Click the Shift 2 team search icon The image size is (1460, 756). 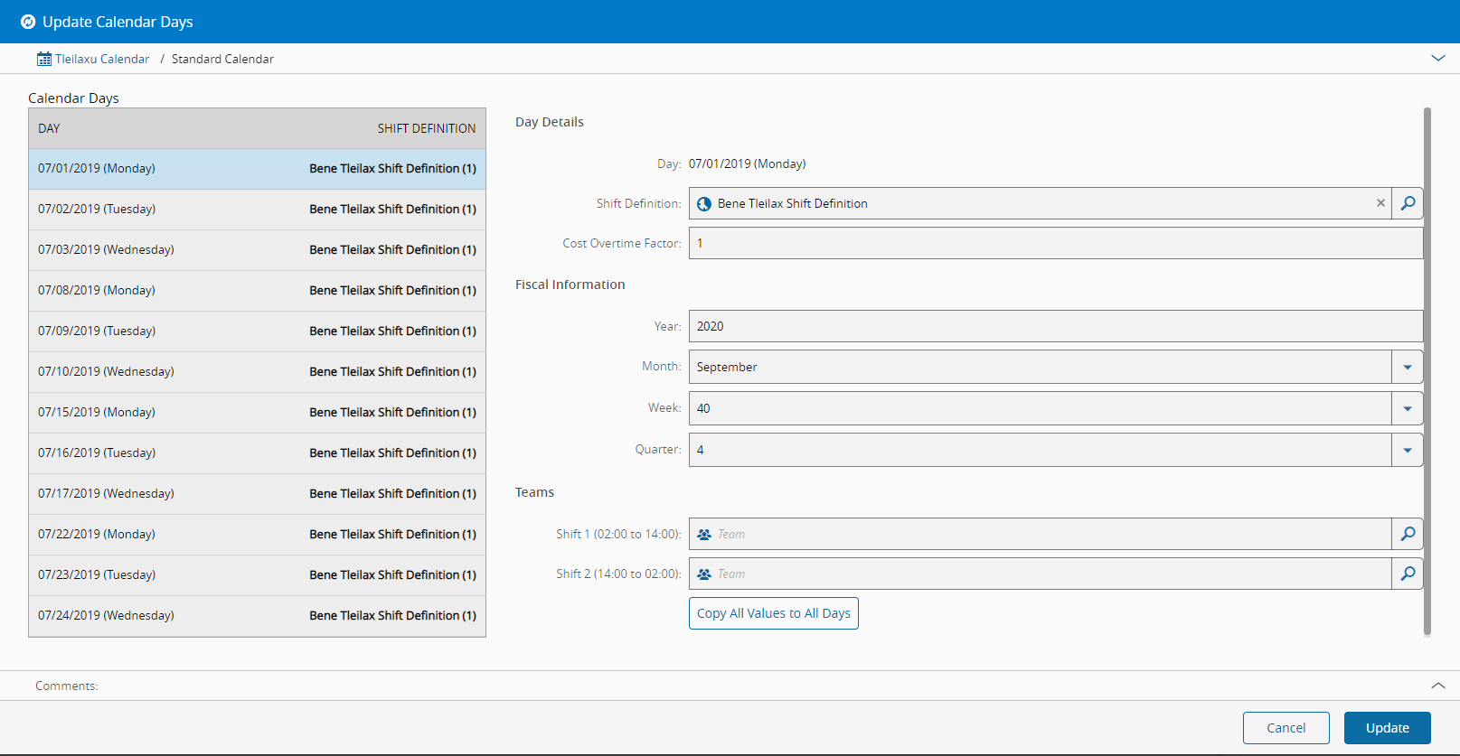[1408, 574]
